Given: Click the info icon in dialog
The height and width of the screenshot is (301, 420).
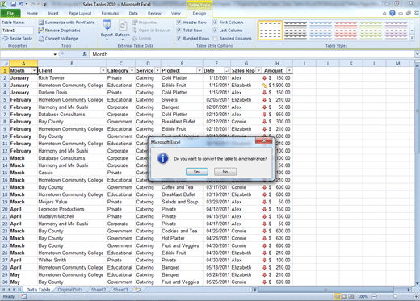Looking at the screenshot, I should point(163,158).
